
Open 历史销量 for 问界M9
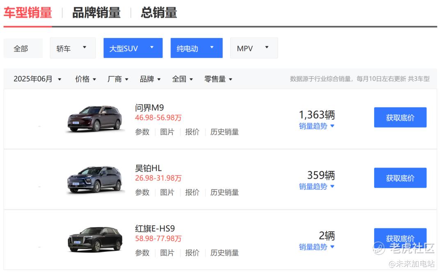225,132
